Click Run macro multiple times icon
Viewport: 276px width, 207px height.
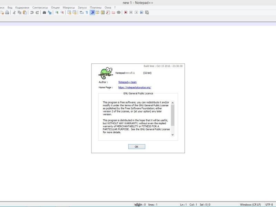141,12
